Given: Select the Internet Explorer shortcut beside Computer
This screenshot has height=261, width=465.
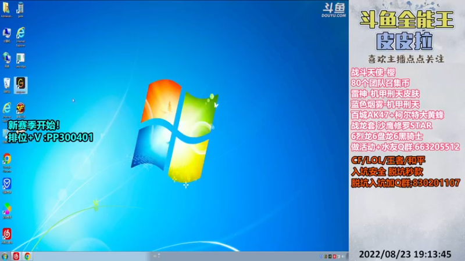Looking at the screenshot, I should click(x=20, y=37).
